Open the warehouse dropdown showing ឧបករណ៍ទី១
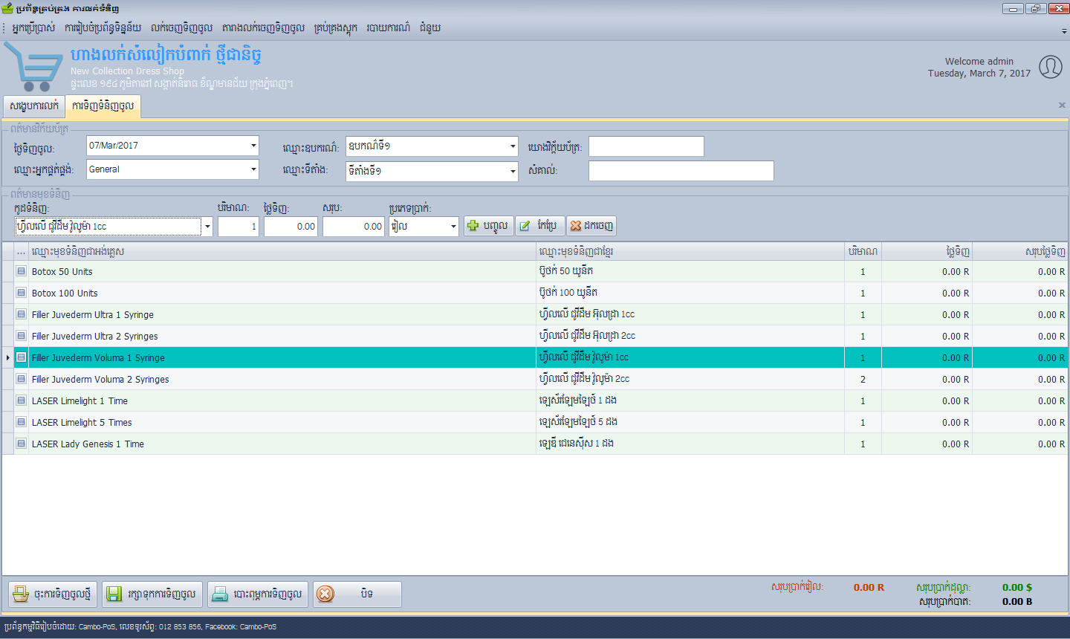 (x=513, y=146)
